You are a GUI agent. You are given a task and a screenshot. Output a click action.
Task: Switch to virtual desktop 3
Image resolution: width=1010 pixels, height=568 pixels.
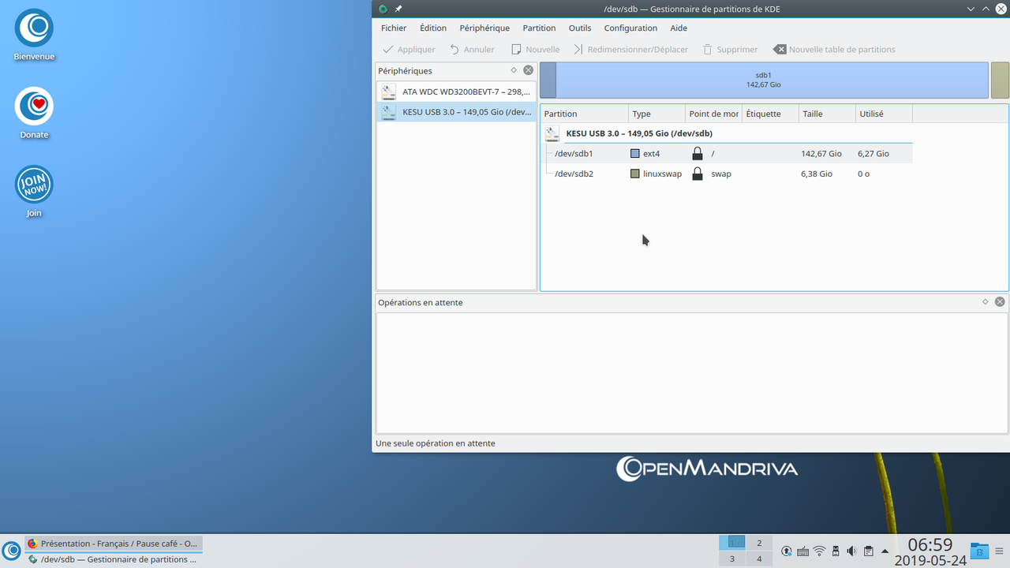click(732, 559)
